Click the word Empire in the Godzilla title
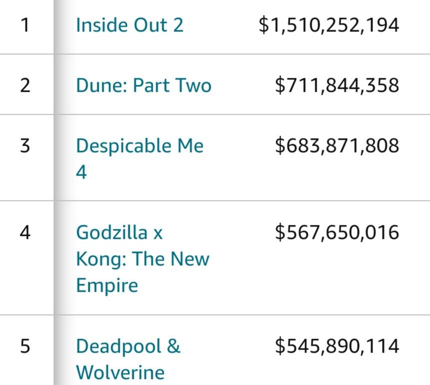430x385 pixels. [106, 286]
